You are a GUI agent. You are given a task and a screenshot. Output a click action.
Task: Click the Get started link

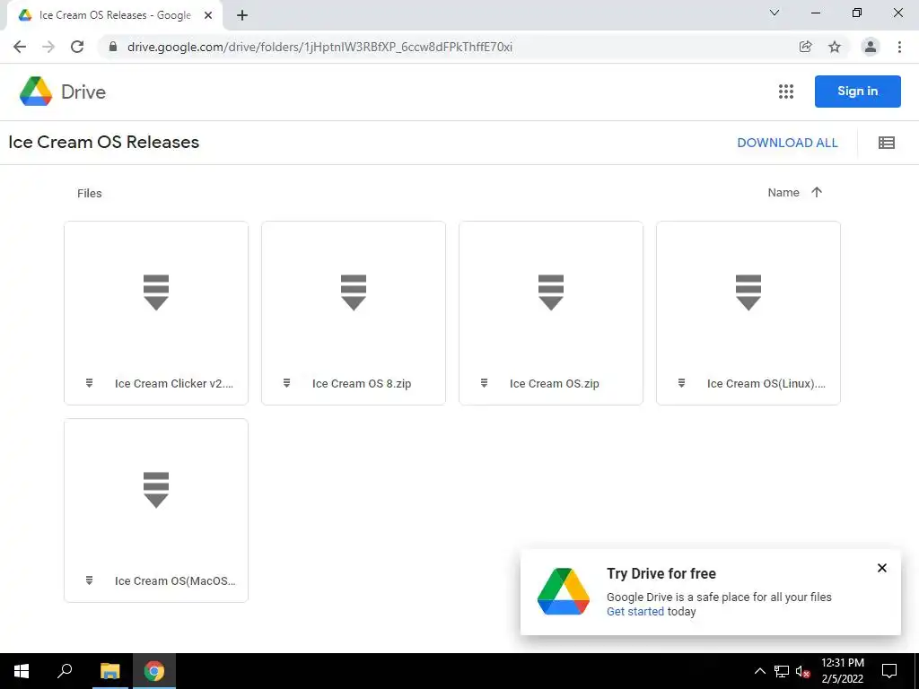pyautogui.click(x=635, y=612)
